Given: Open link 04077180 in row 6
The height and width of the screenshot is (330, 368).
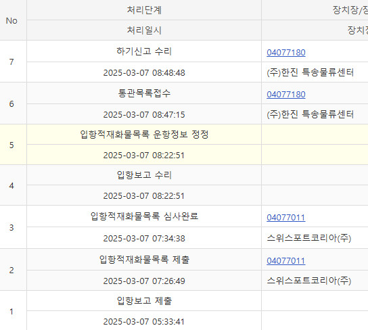Looking at the screenshot, I should pos(286,95).
